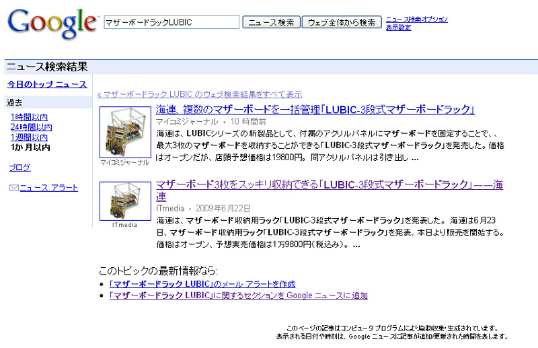Show all web results for マザーボードラック LUBIC
The image size is (538, 348).
point(199,94)
